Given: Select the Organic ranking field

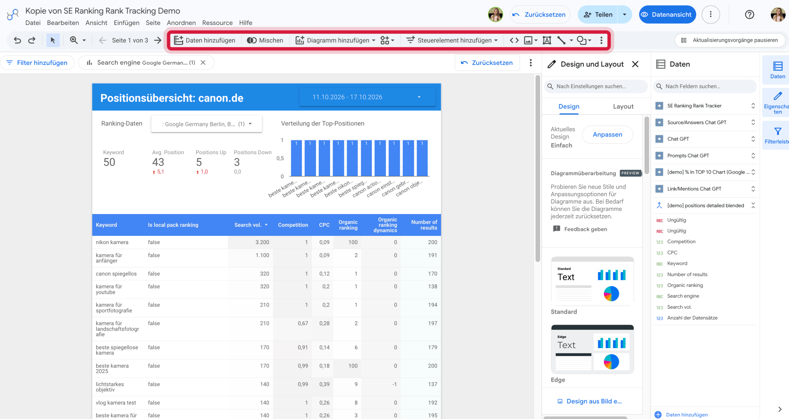Looking at the screenshot, I should pyautogui.click(x=685, y=285).
